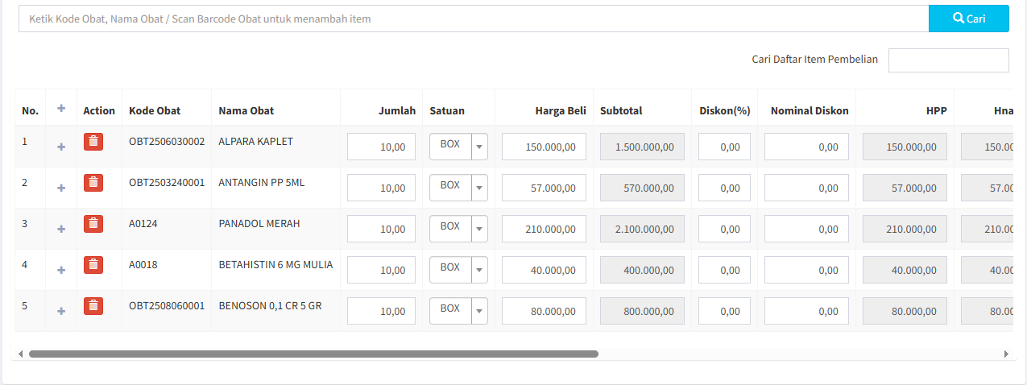Viewport: 1027px width, 385px height.
Task: Click code A0124
Action: tap(143, 224)
